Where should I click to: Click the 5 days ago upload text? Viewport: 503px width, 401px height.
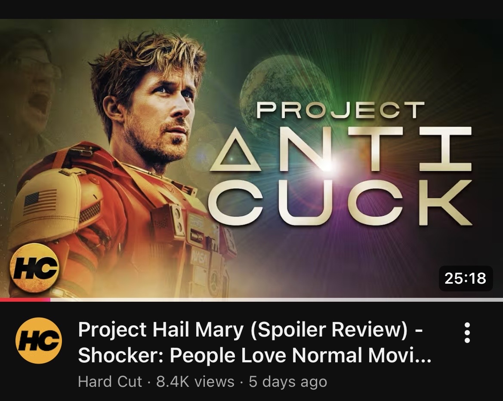coord(288,382)
